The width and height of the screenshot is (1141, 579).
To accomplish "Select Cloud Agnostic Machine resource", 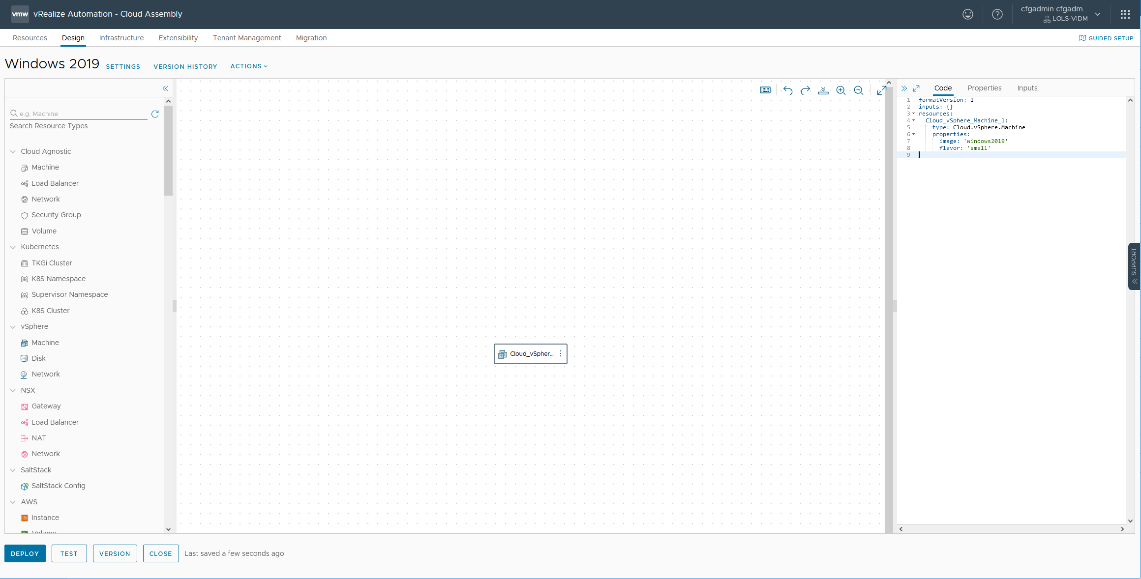I will [x=40, y=168].
